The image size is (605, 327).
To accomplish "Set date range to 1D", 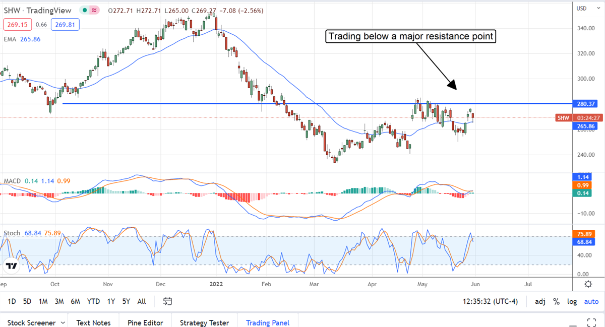I will click(x=12, y=301).
